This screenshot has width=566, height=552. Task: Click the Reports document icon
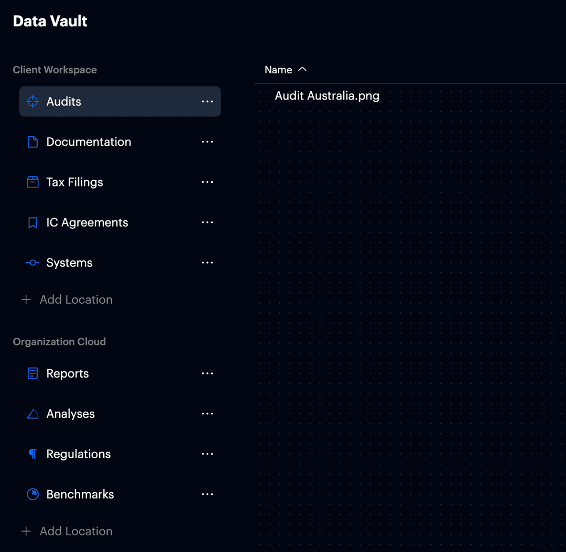(x=32, y=373)
